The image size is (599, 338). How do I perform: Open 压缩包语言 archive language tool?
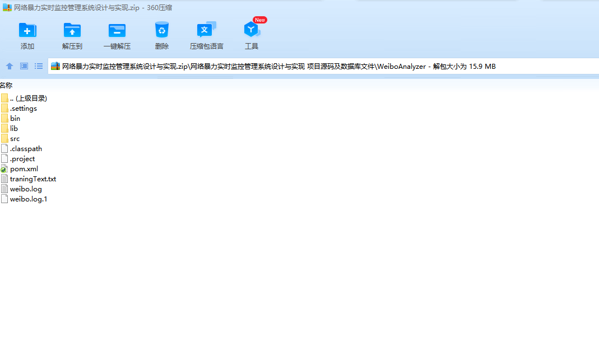click(x=206, y=30)
